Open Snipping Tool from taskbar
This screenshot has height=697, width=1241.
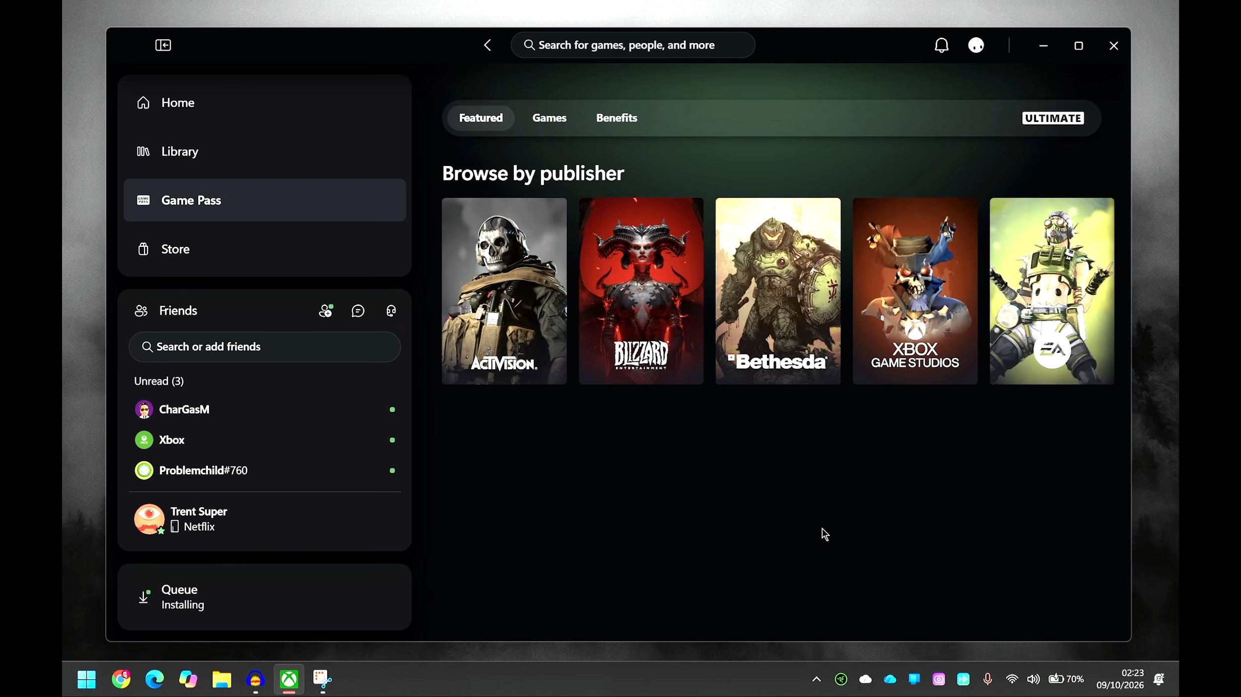[x=322, y=679]
